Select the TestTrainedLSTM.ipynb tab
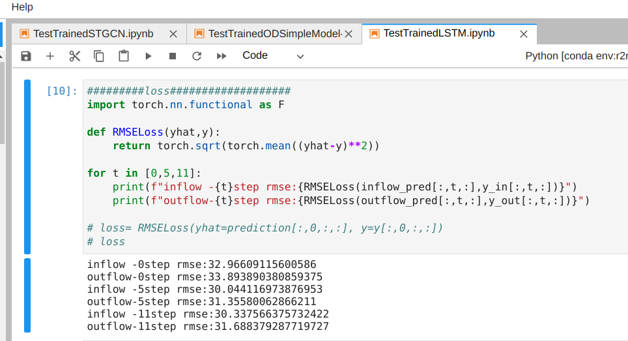Image resolution: width=628 pixels, height=341 pixels. 438,33
